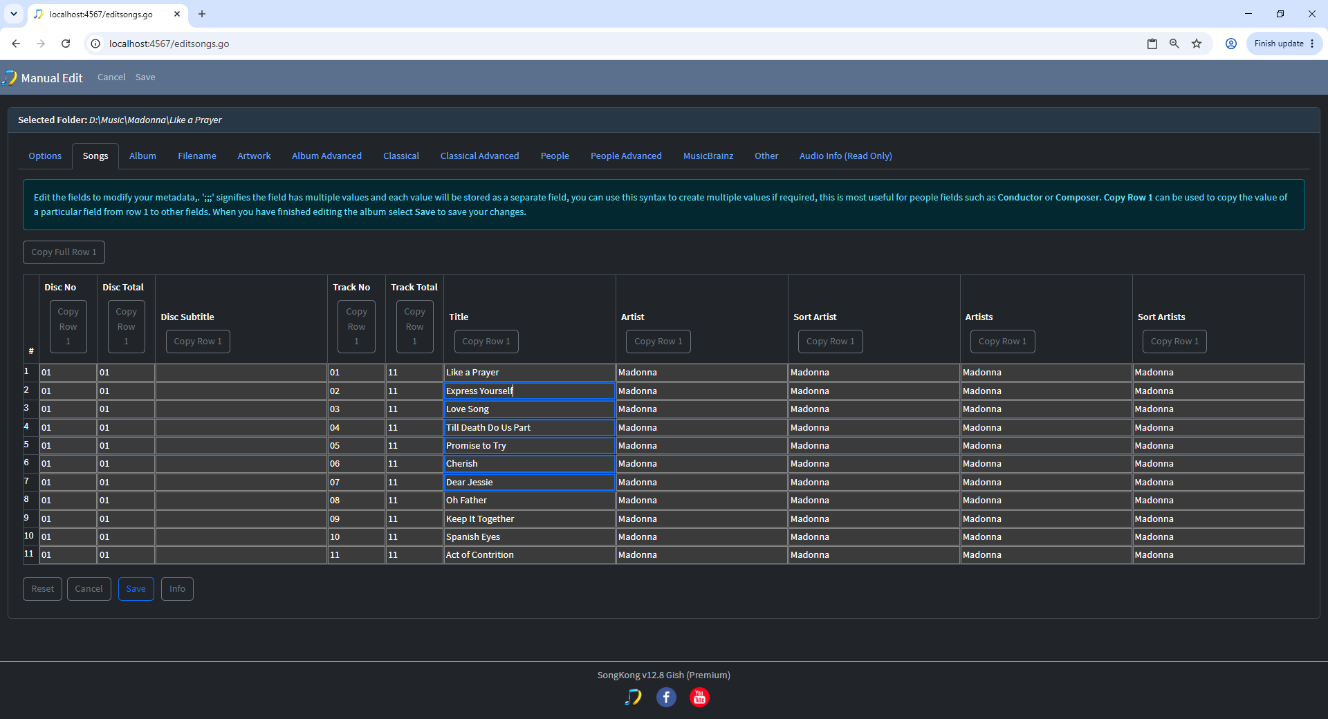Open the browser zoom magnifier icon
This screenshot has height=719, width=1328.
pyautogui.click(x=1174, y=44)
